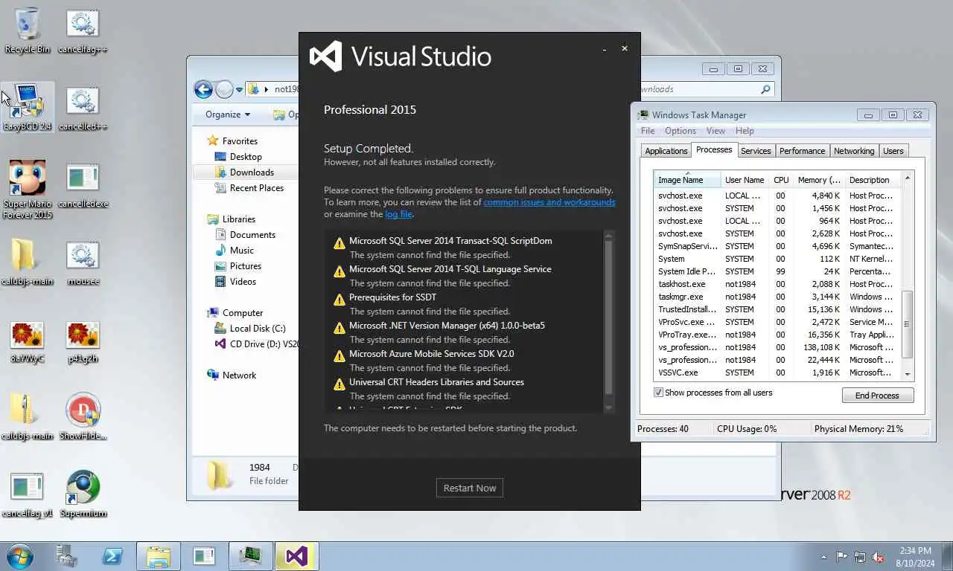Screen dimensions: 953x571
Task: Sort processes by Image Name column
Action: [x=687, y=180]
